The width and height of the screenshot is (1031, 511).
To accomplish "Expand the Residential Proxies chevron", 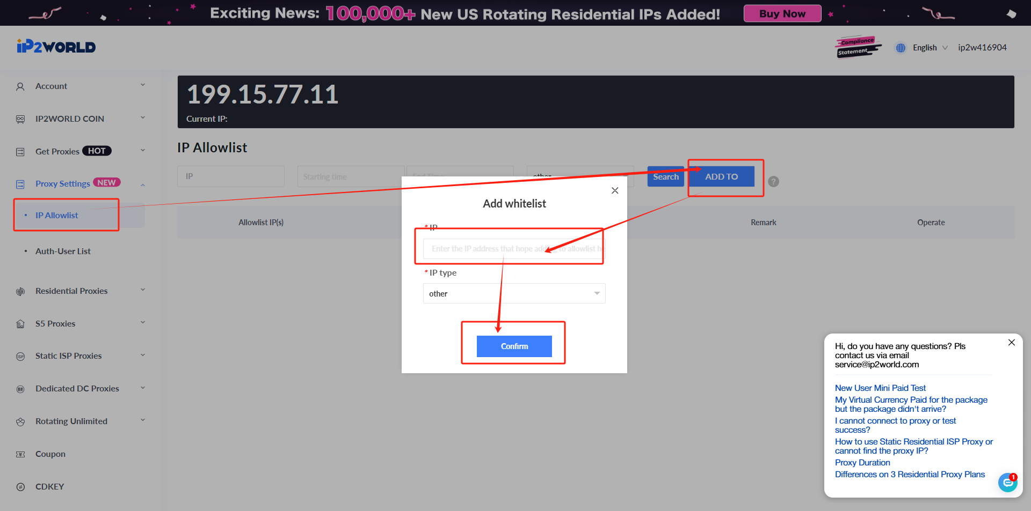I will [x=143, y=290].
